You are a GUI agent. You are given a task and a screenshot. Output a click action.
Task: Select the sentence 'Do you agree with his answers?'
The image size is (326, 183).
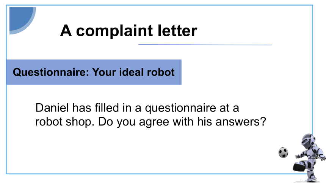(182, 122)
